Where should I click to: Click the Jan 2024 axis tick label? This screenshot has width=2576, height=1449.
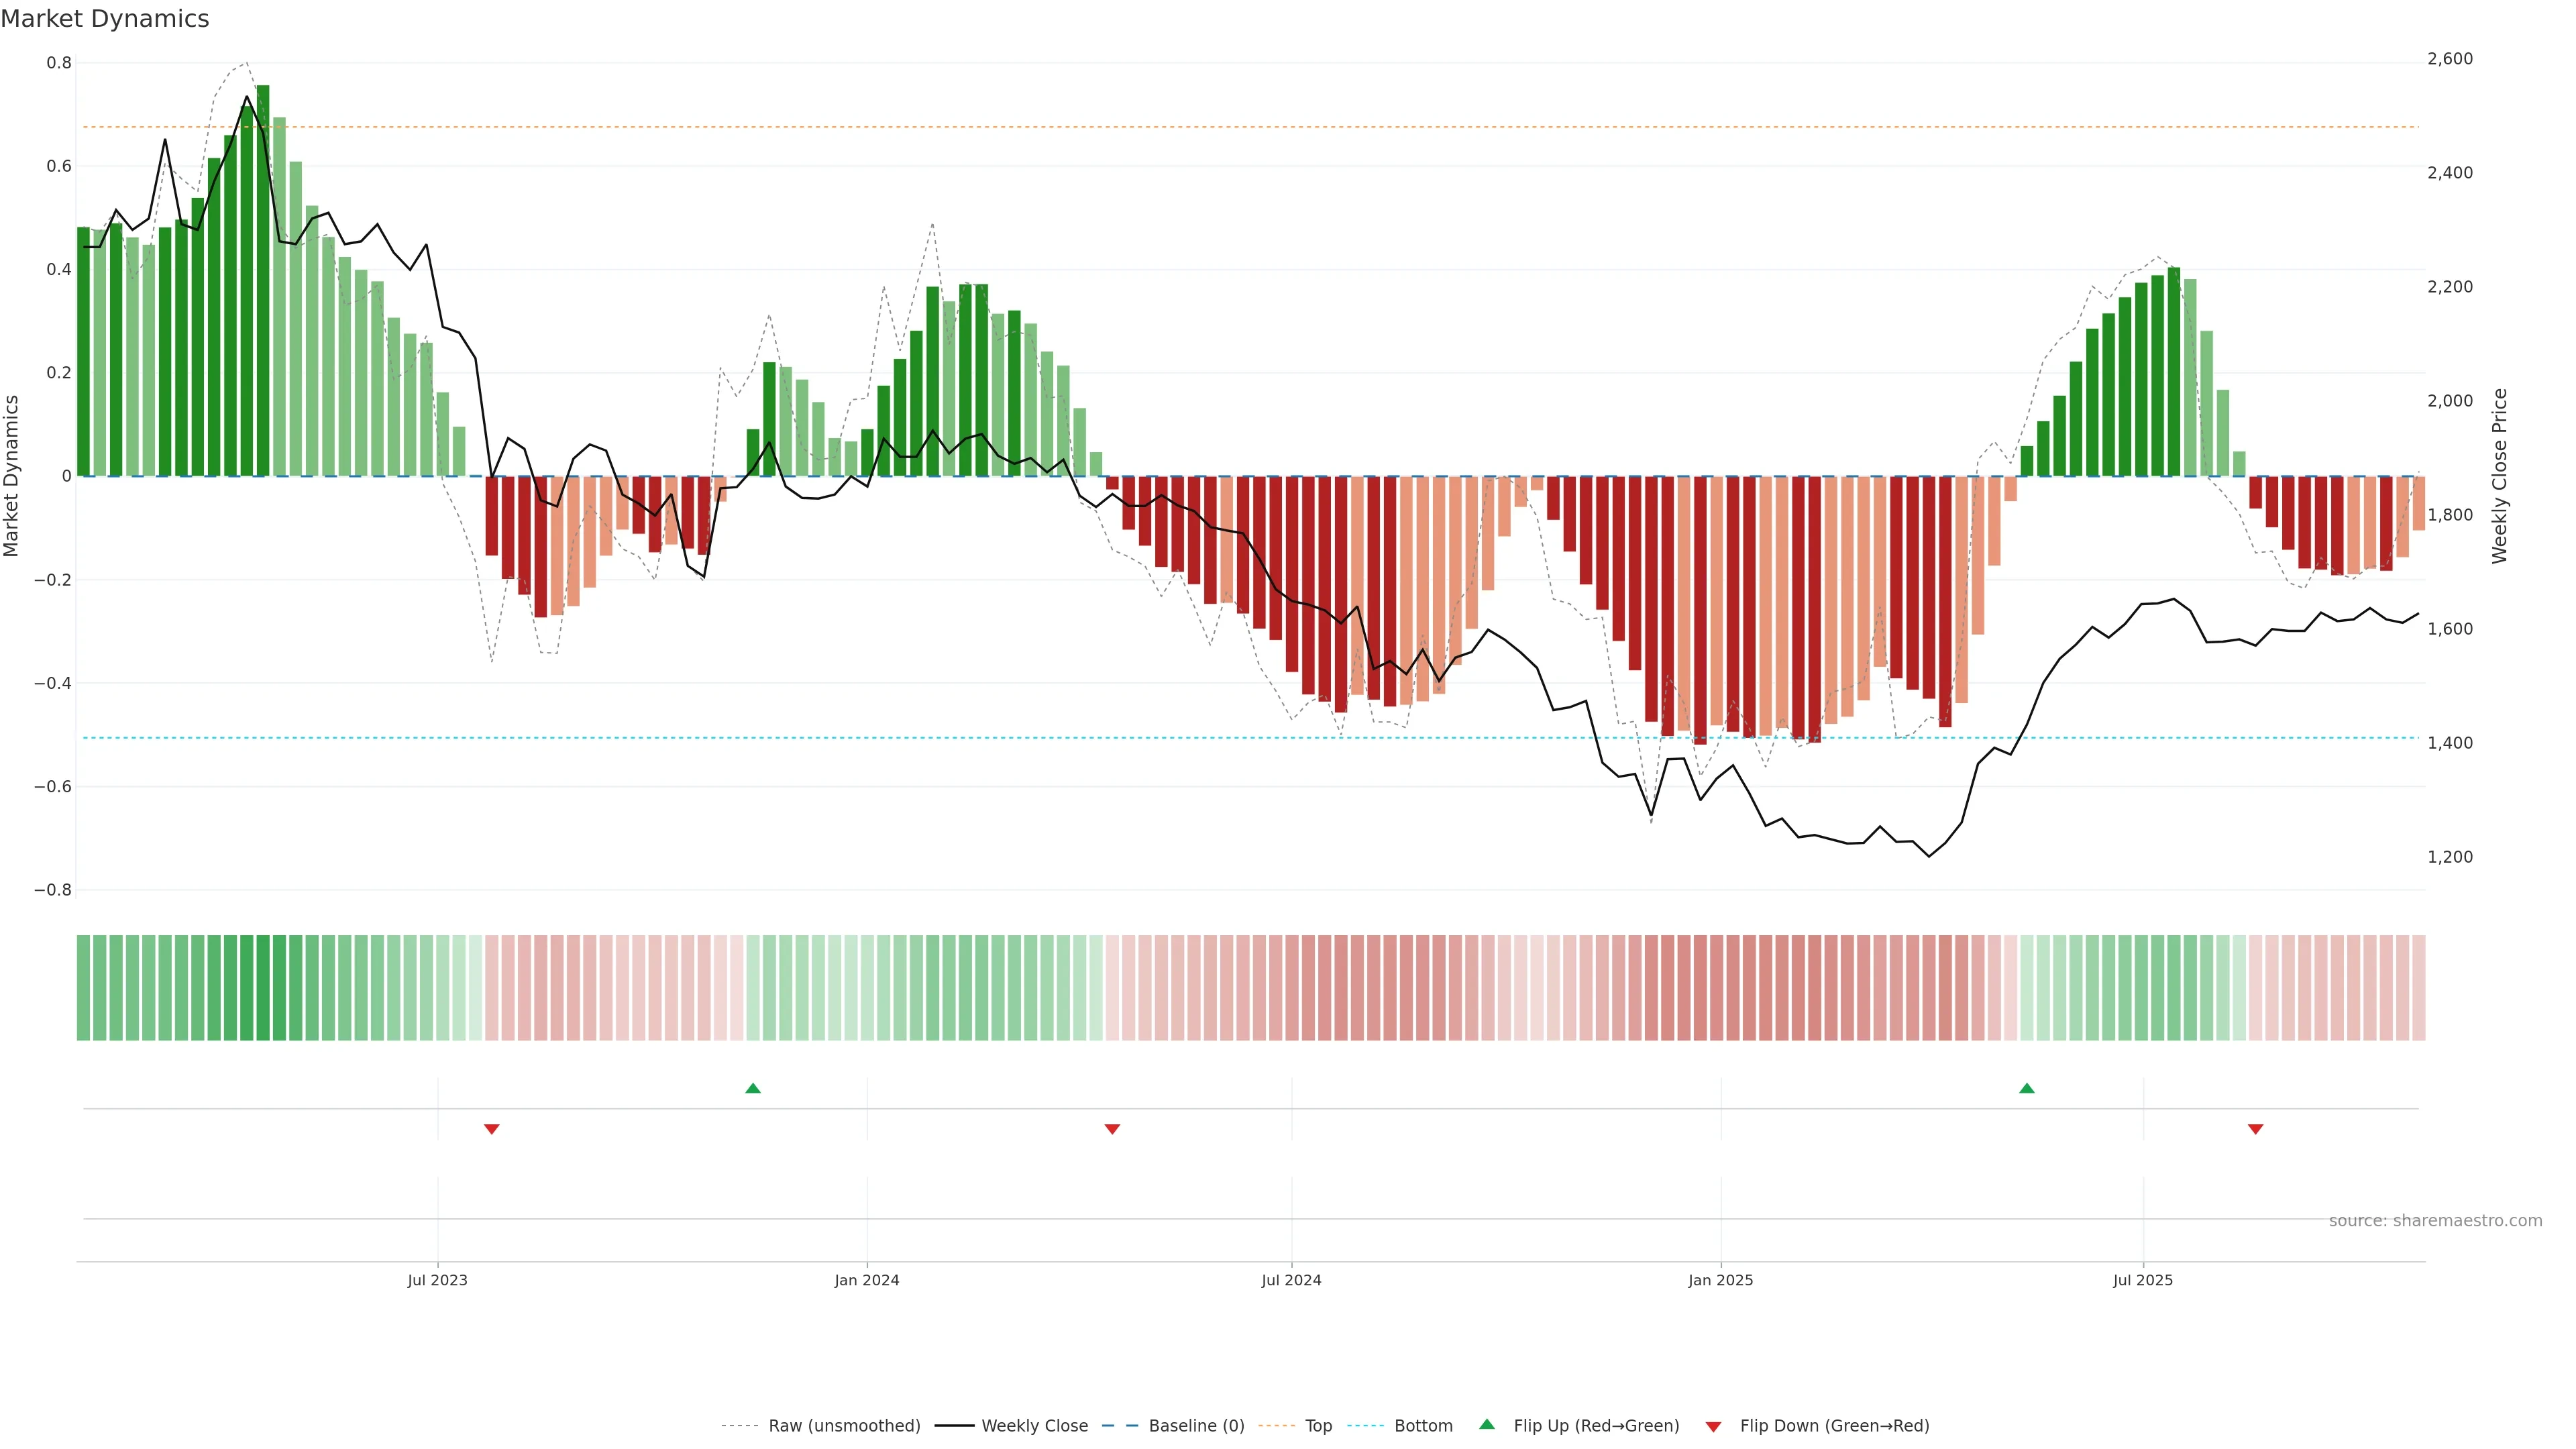pyautogui.click(x=866, y=1280)
